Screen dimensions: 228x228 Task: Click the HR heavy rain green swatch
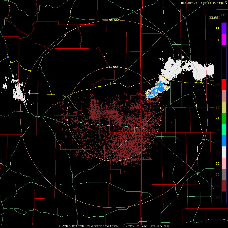[224, 119]
